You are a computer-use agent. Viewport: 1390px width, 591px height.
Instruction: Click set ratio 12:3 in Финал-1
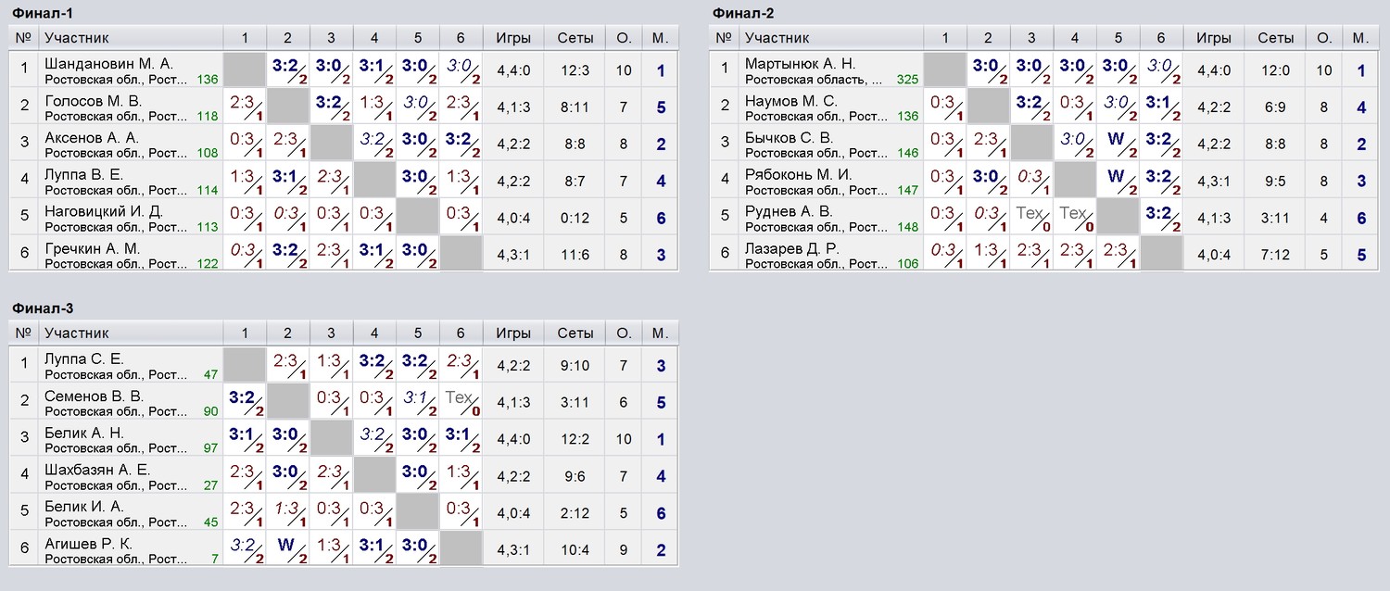(575, 69)
